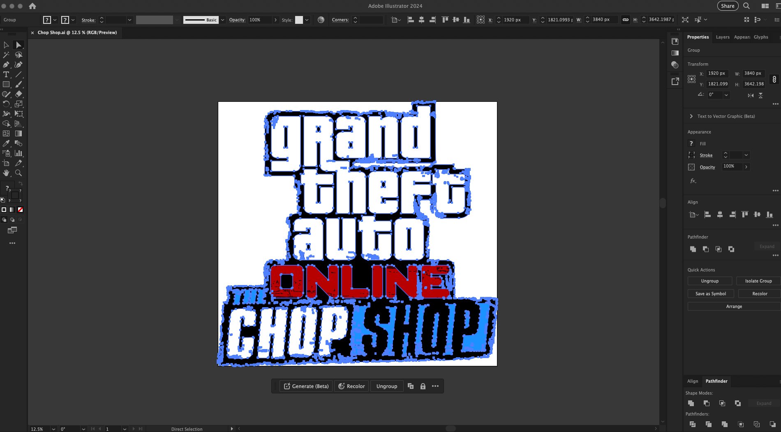781x432 pixels.
Task: Select the Gradient tool
Action: (x=18, y=133)
